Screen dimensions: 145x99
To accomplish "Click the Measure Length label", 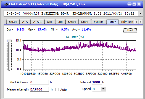I will [18, 89].
